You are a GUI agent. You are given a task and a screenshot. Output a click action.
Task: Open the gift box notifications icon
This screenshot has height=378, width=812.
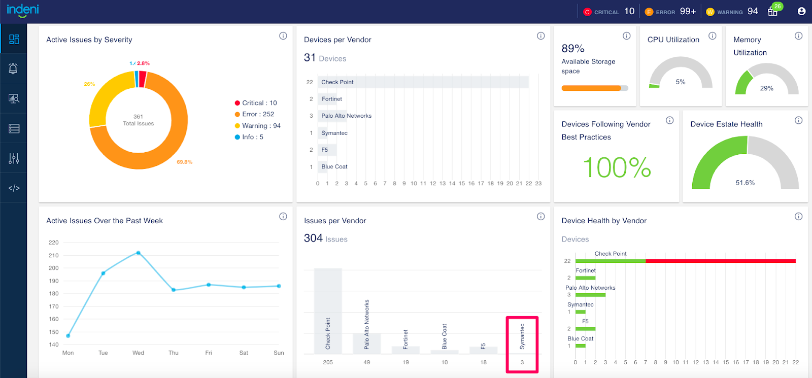(773, 11)
